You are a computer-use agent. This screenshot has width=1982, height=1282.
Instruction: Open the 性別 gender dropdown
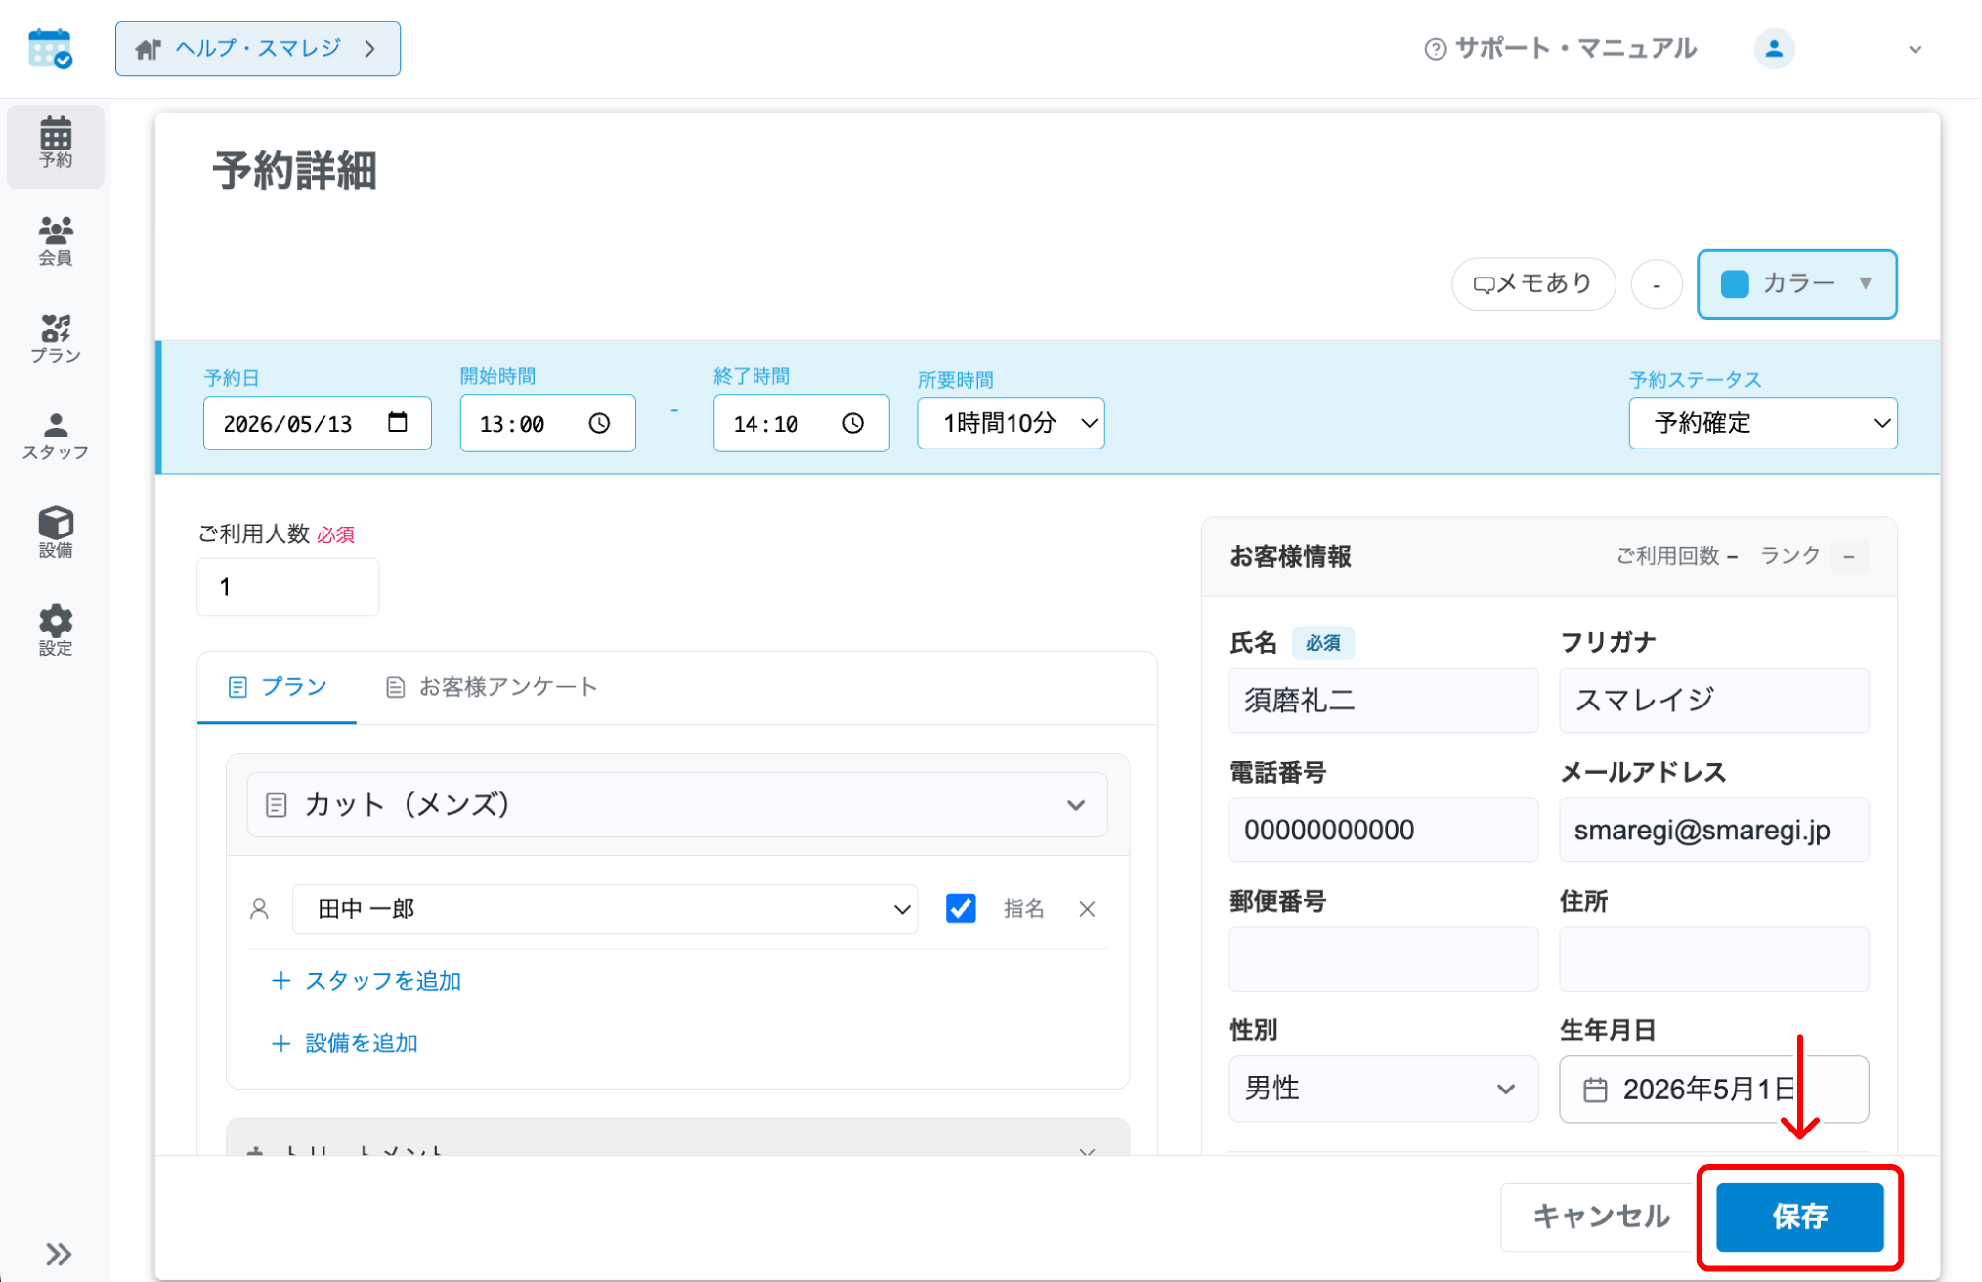1383,1089
